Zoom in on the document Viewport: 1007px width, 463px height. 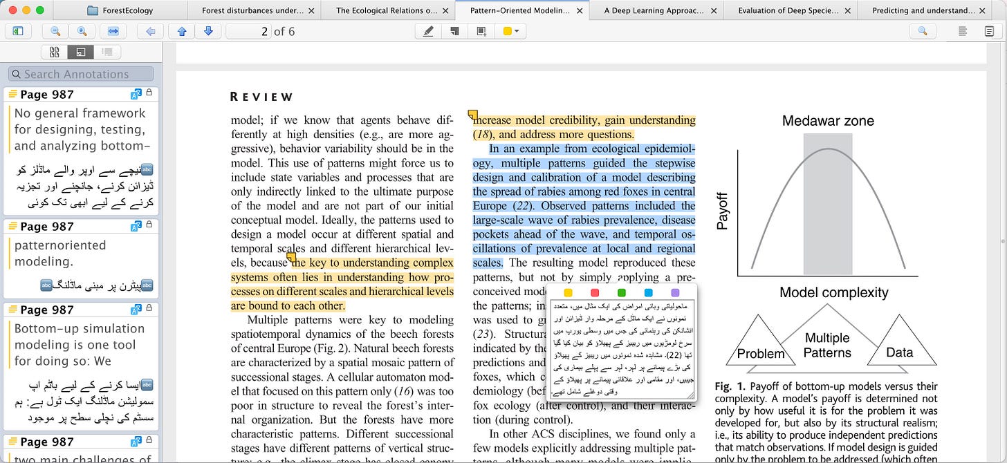tap(82, 31)
